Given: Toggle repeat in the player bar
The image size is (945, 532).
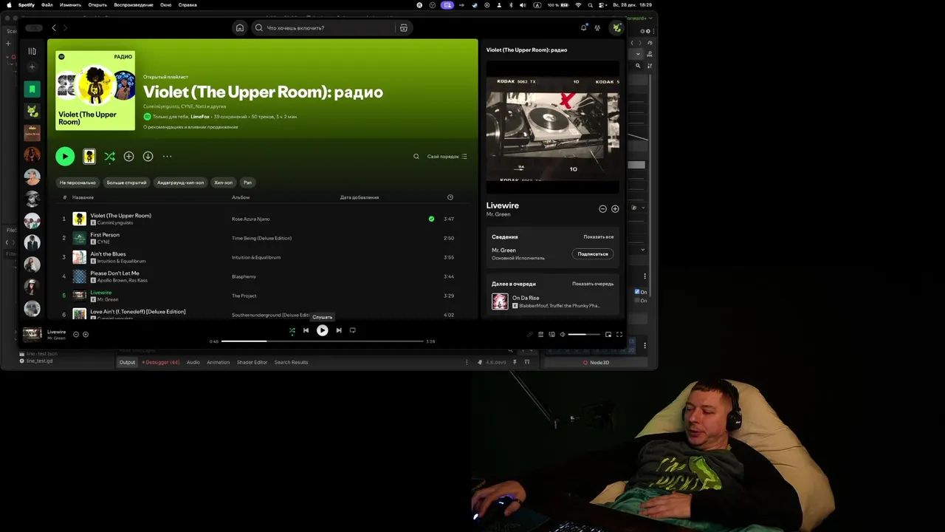Looking at the screenshot, I should click(x=353, y=330).
